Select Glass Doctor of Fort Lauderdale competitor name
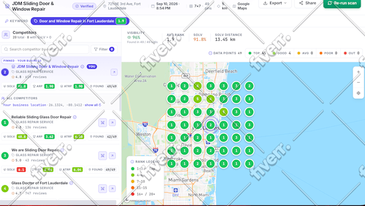 coord(40,183)
